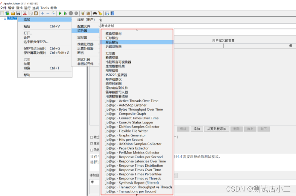The image size is (296, 196).
Task: Expand the 监听器 submenu
Action: pyautogui.click(x=86, y=30)
